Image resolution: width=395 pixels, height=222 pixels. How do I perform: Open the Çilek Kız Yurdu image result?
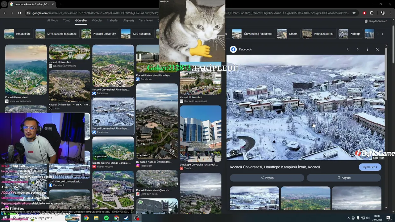157,179
